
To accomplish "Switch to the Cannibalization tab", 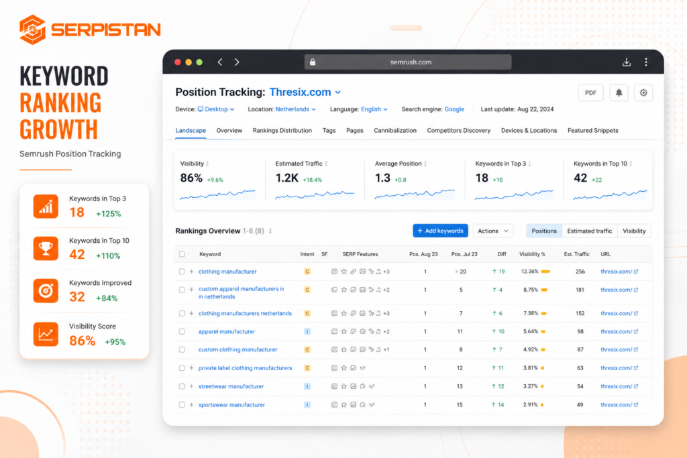I will pyautogui.click(x=395, y=131).
